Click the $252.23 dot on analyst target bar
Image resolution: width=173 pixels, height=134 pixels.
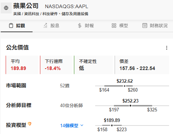pos(131,106)
